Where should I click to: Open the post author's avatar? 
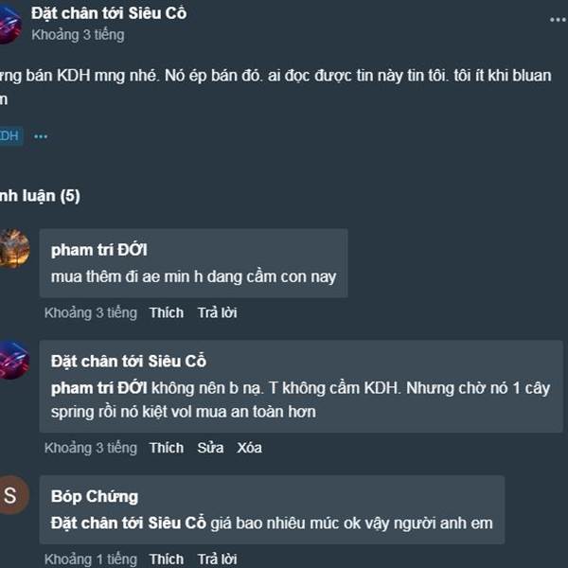coord(10,25)
